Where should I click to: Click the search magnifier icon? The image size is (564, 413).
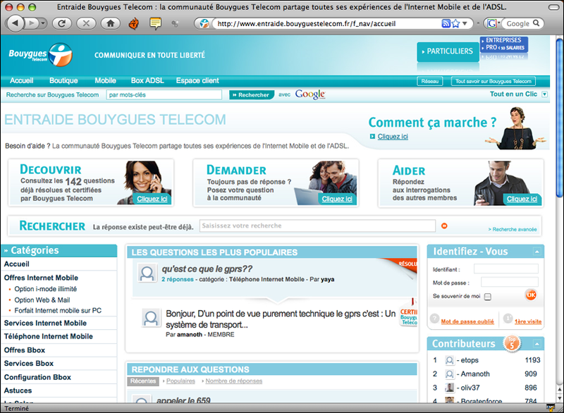click(x=537, y=23)
